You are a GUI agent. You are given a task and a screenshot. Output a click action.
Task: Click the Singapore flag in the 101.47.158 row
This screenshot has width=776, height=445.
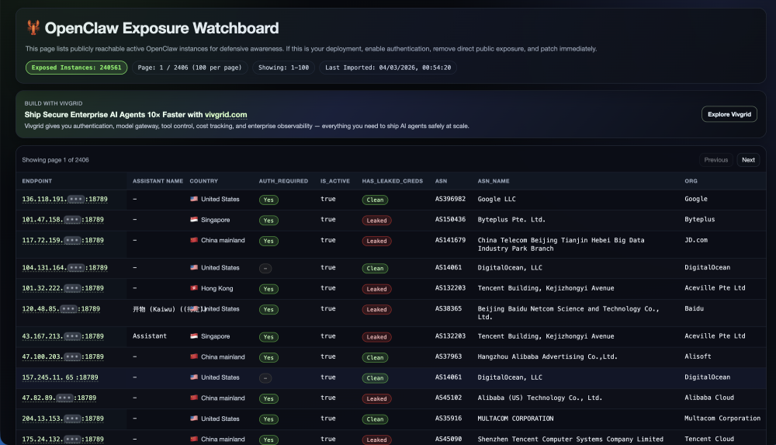point(194,220)
